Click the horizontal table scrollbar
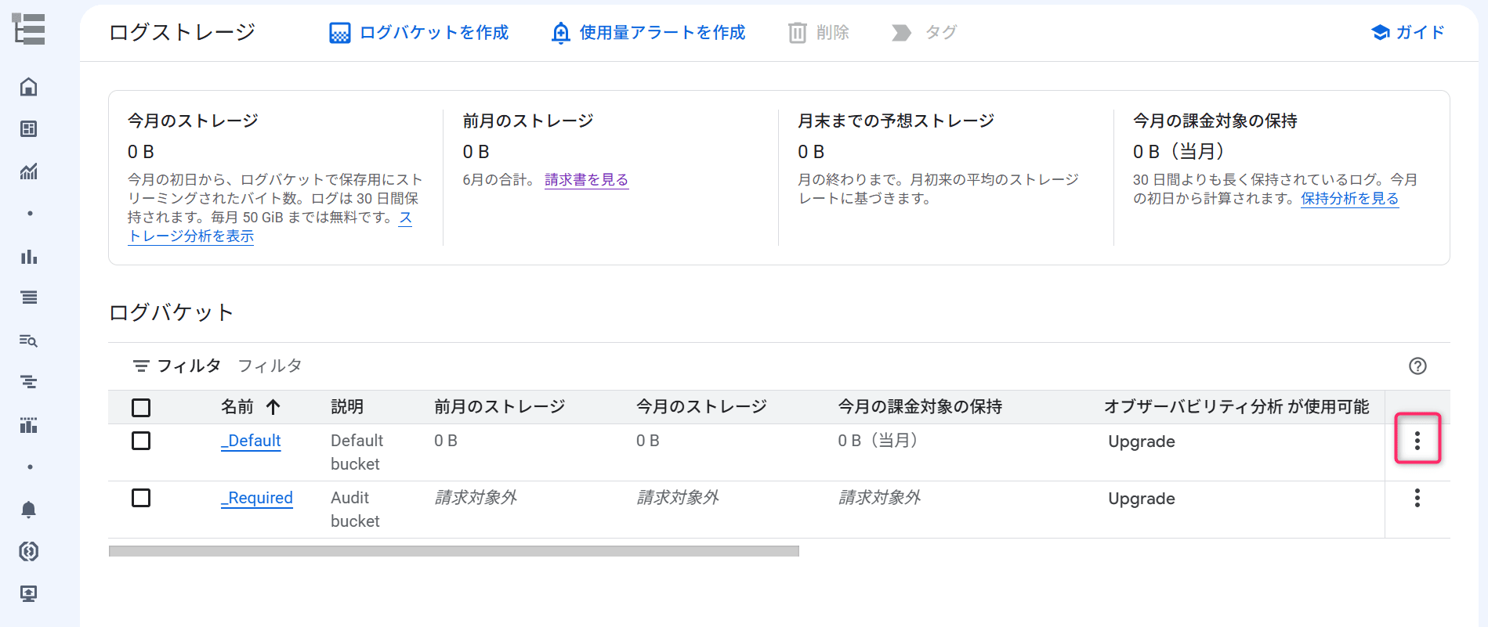 454,551
